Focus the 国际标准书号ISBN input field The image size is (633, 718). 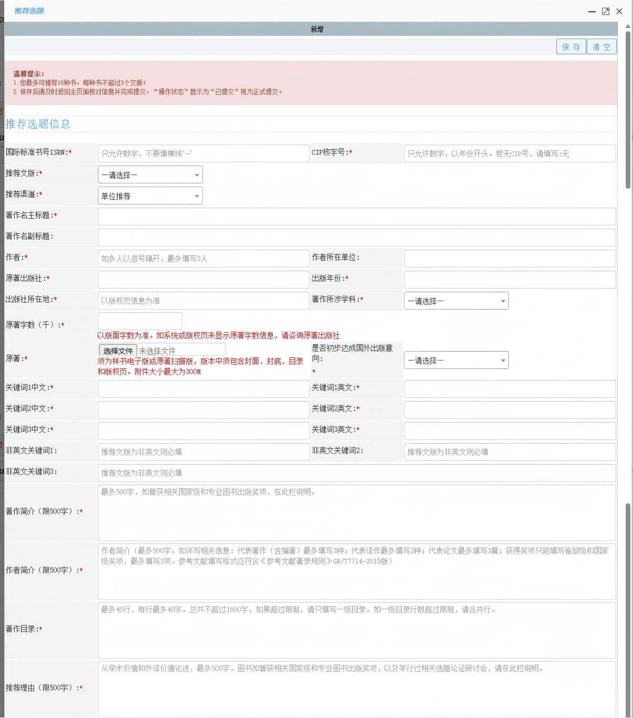pyautogui.click(x=203, y=153)
